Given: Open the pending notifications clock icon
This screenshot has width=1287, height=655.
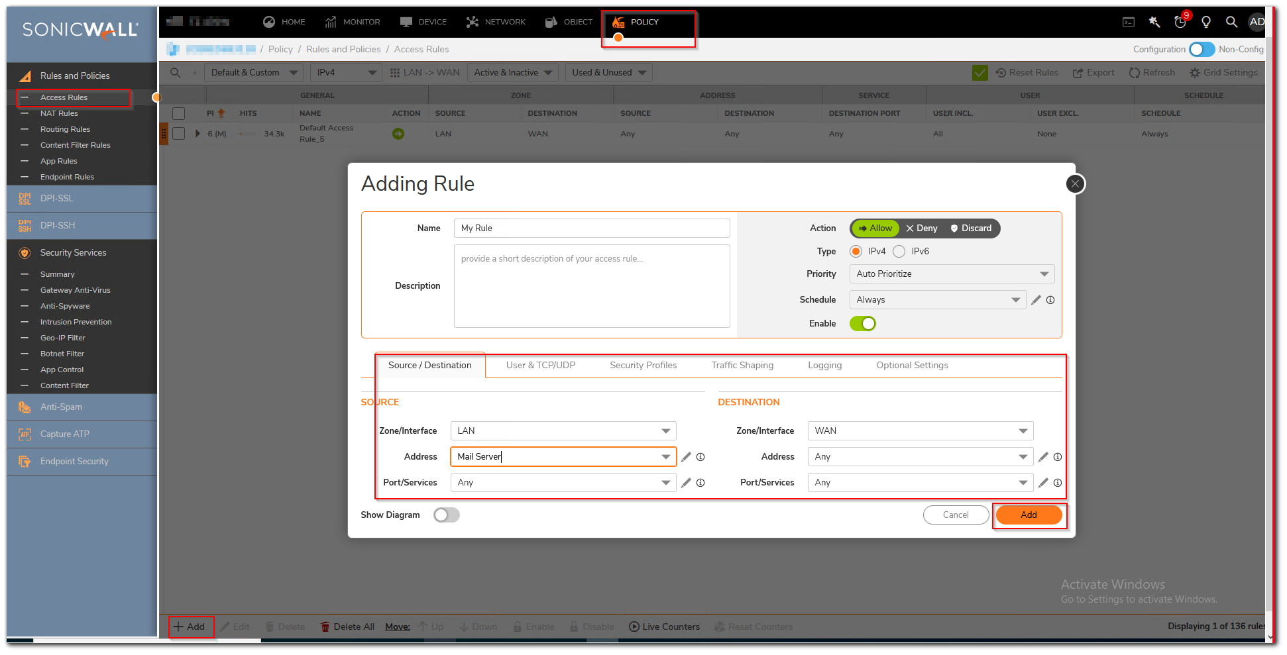Looking at the screenshot, I should (1180, 22).
